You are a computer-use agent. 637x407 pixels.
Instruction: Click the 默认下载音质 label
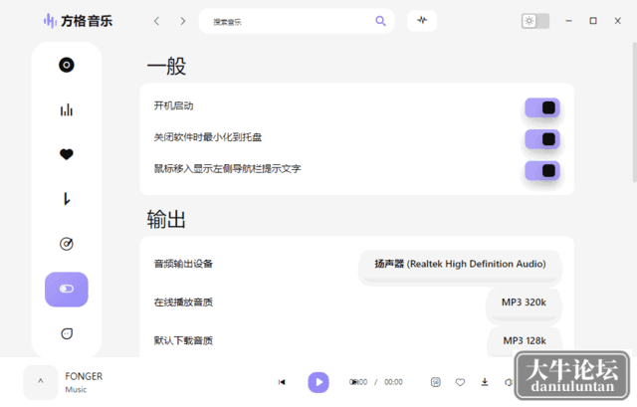click(x=183, y=340)
